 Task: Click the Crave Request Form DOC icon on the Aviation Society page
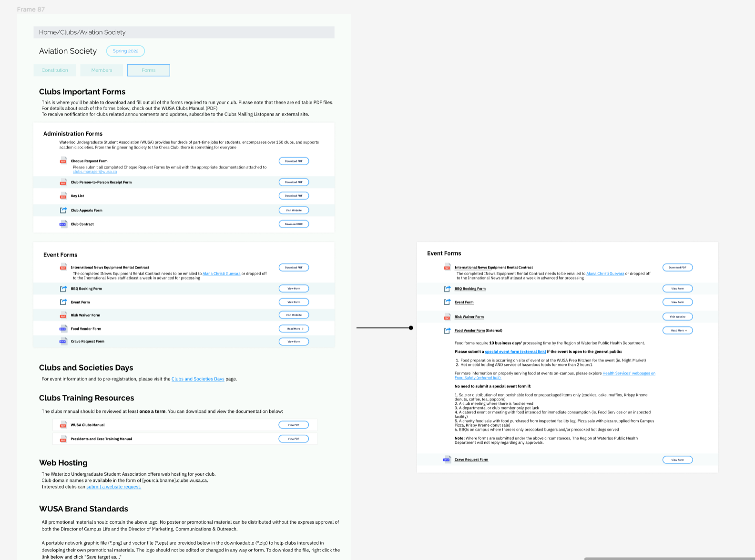[63, 341]
